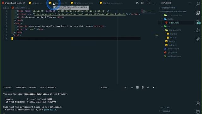Open the 1: node terminal dropdown

pyautogui.click(x=114, y=87)
